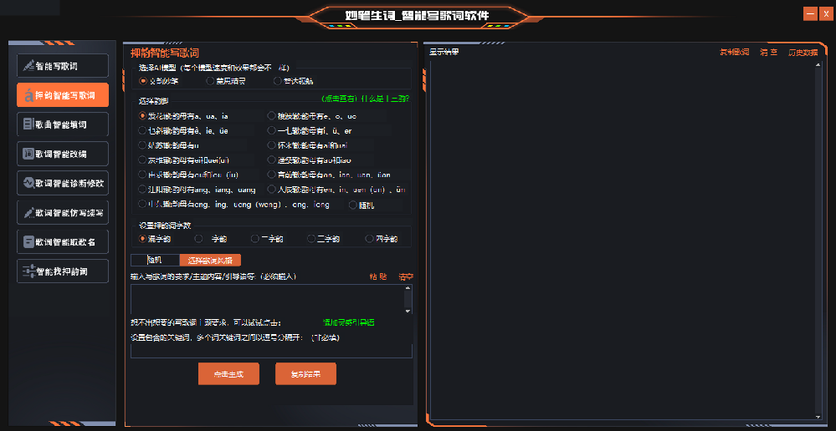Screen dimensions: 836x431
Task: Click the orange 点击生成 generate button
Action: (228, 374)
